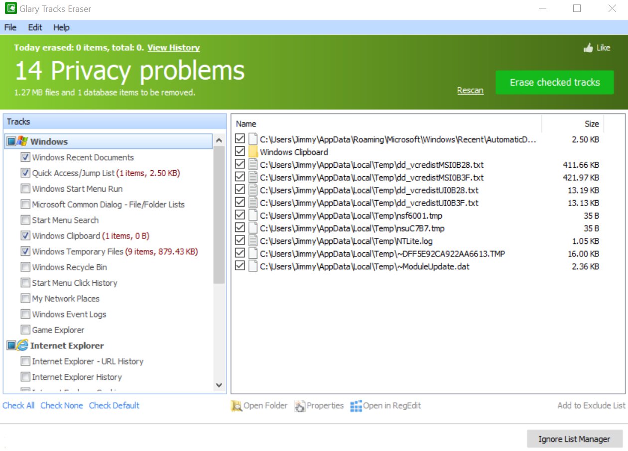Select the Internet Explorer category header
Viewport: 628px width, 451px height.
click(67, 345)
